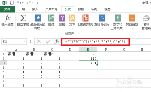Screen dimensions: 151x92
Task: Open the redo history dropdown arrow
Action: (x=33, y=3)
